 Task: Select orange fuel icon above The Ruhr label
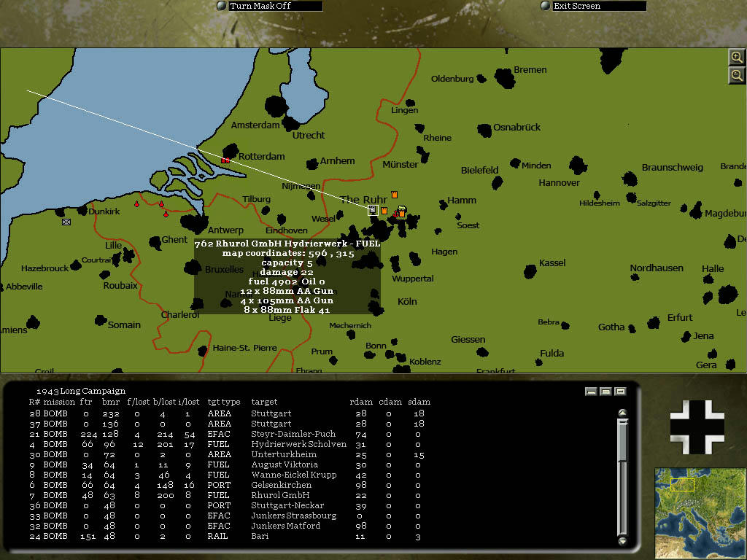point(394,194)
